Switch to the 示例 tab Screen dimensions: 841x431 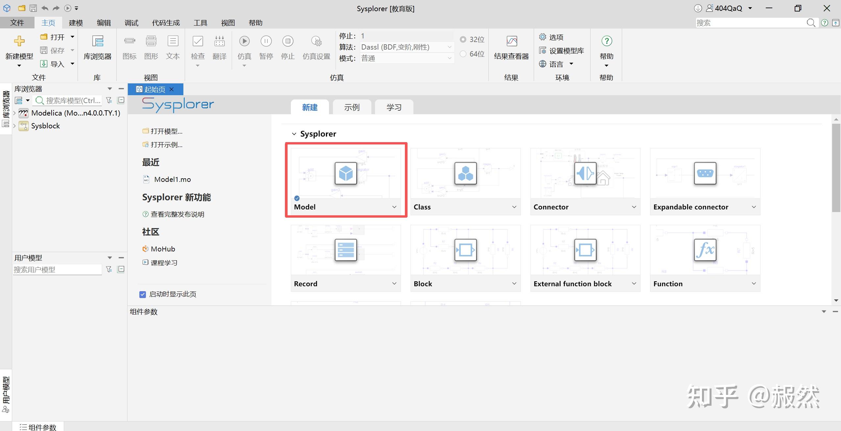point(352,107)
